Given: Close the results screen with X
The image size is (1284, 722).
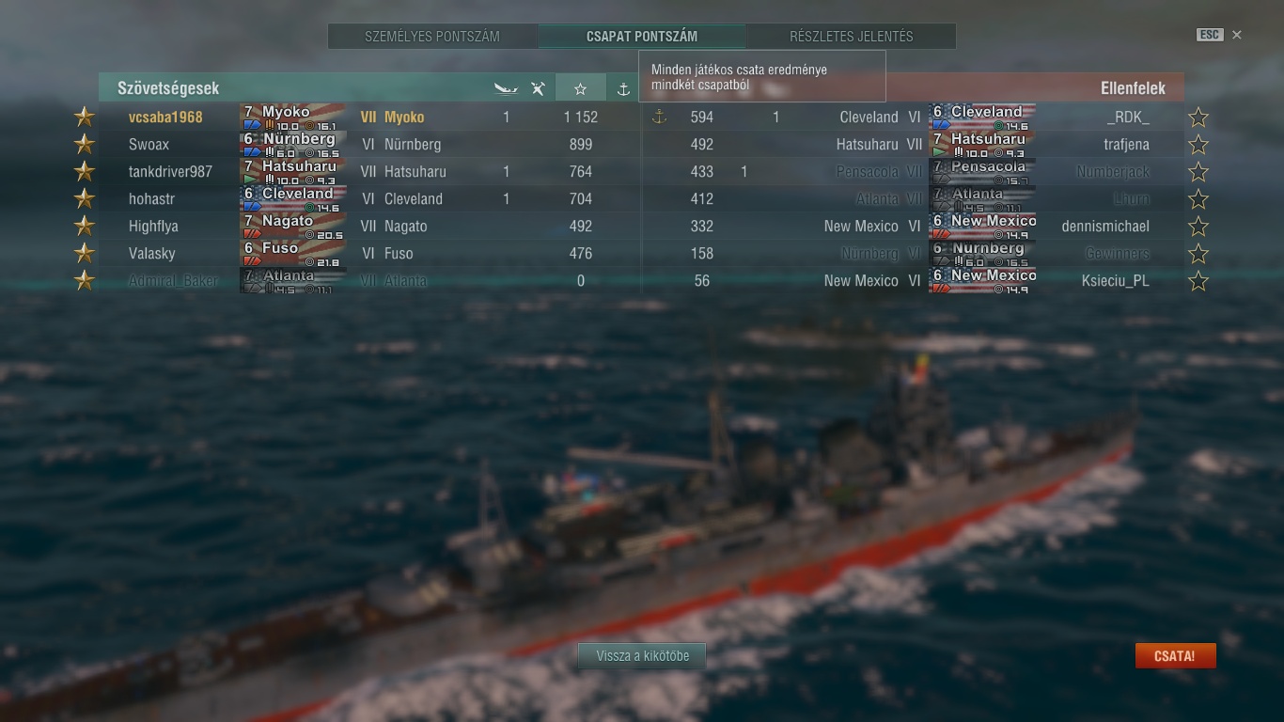Looking at the screenshot, I should [1237, 35].
